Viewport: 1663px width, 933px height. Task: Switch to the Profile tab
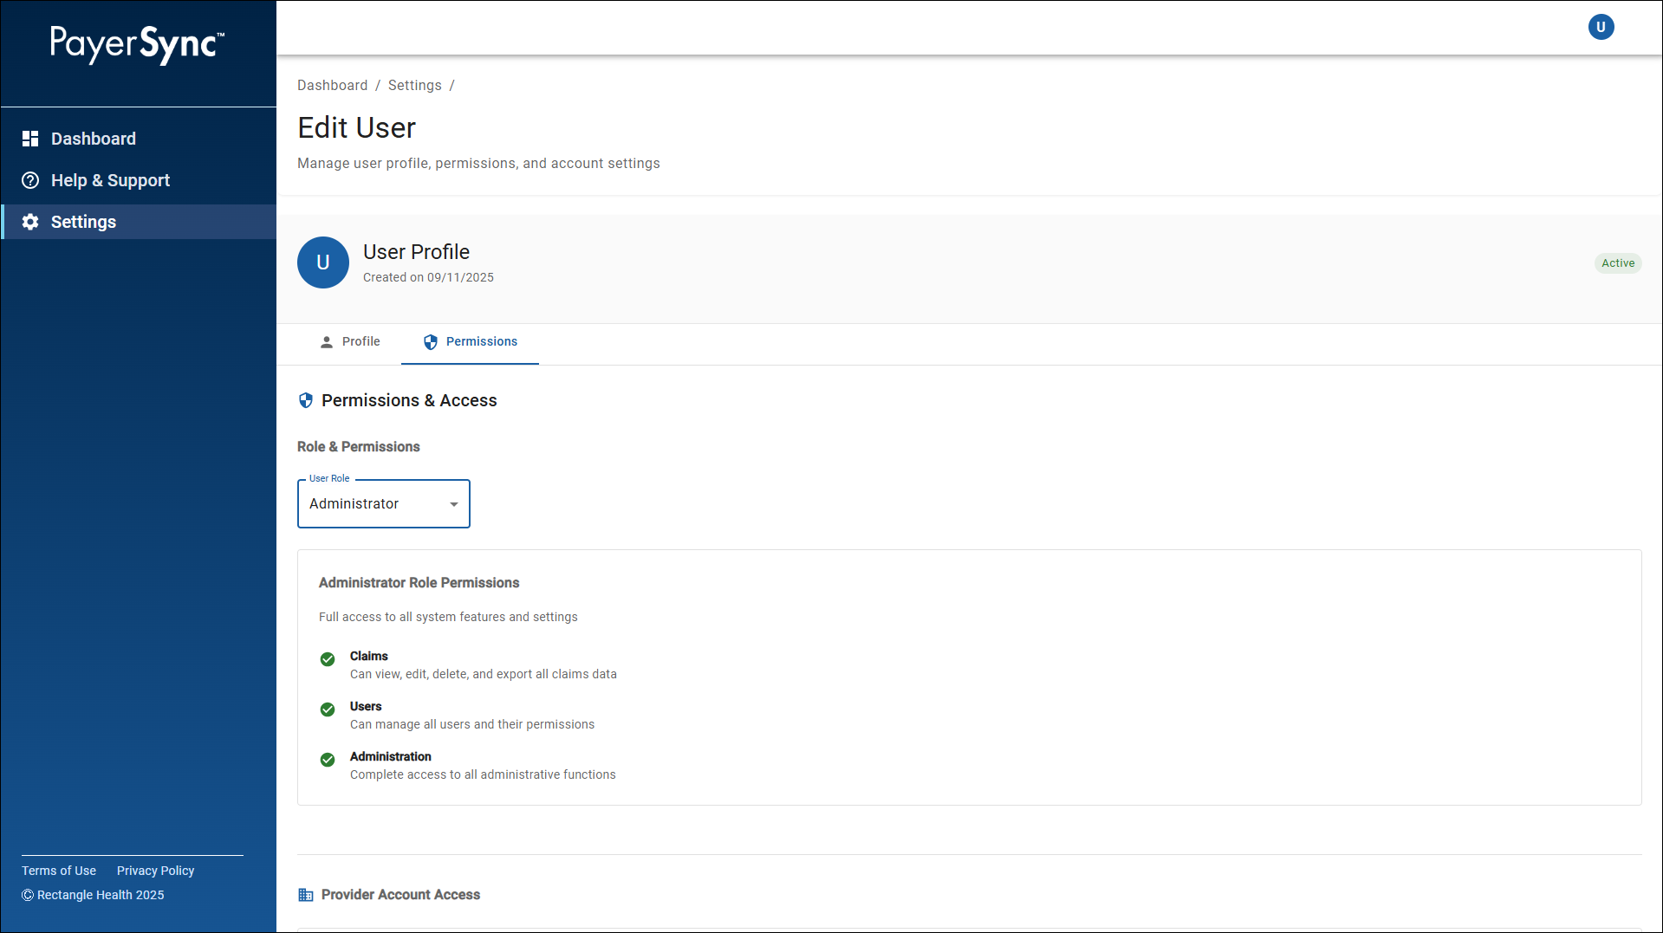(349, 341)
